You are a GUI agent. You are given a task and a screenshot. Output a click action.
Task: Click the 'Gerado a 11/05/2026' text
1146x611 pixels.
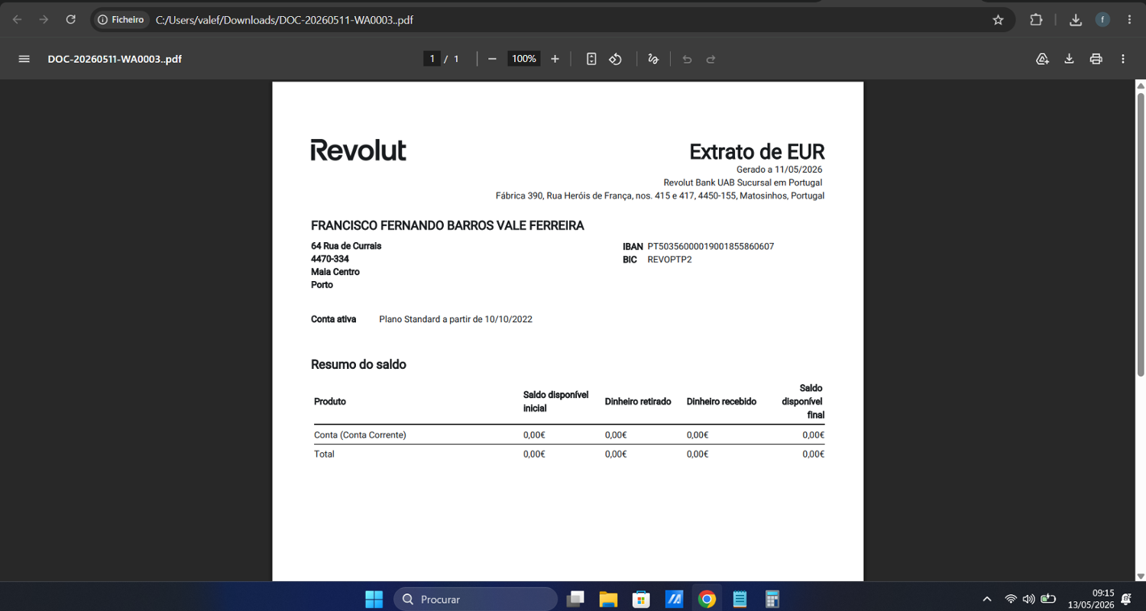[779, 170]
